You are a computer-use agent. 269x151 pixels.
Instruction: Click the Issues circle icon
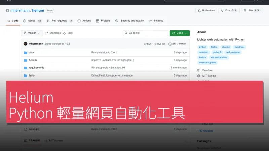pyautogui.click(x=24, y=21)
